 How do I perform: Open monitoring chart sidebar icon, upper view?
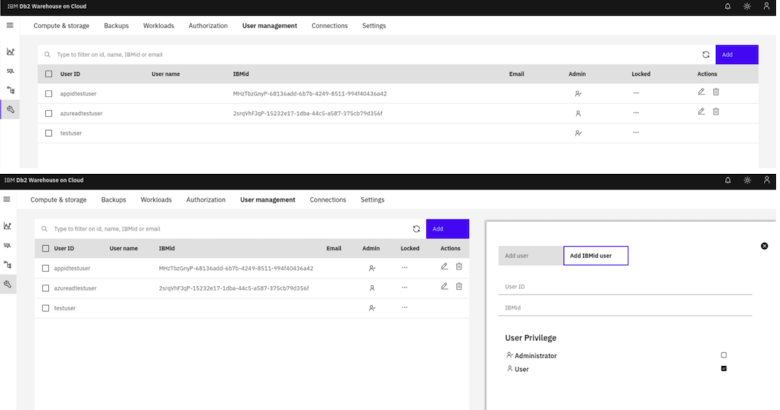(x=10, y=51)
